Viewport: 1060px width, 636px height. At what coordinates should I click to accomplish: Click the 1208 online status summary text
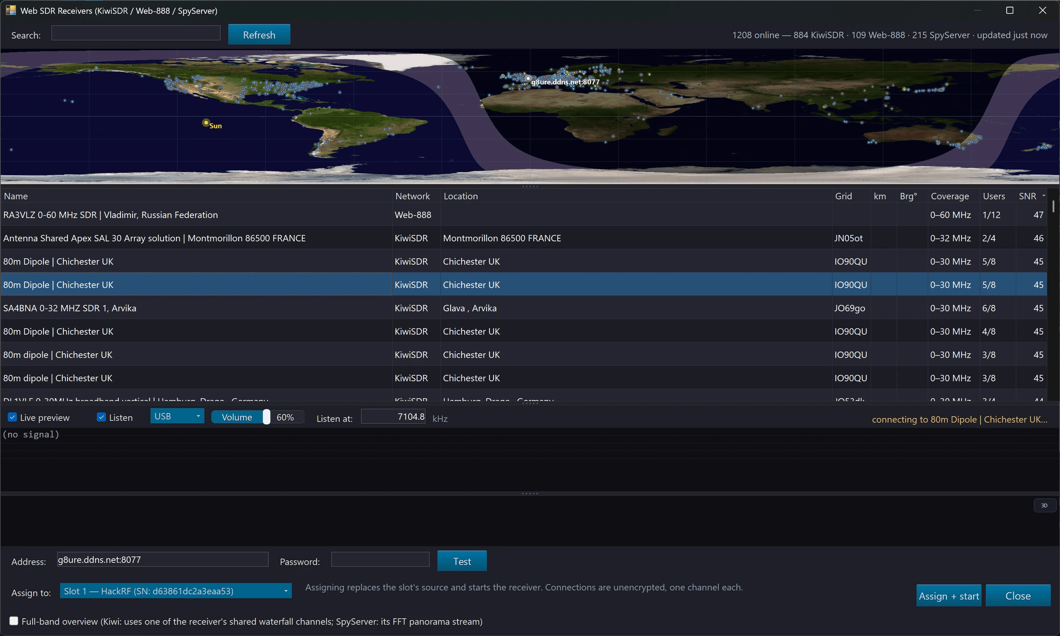coord(889,35)
